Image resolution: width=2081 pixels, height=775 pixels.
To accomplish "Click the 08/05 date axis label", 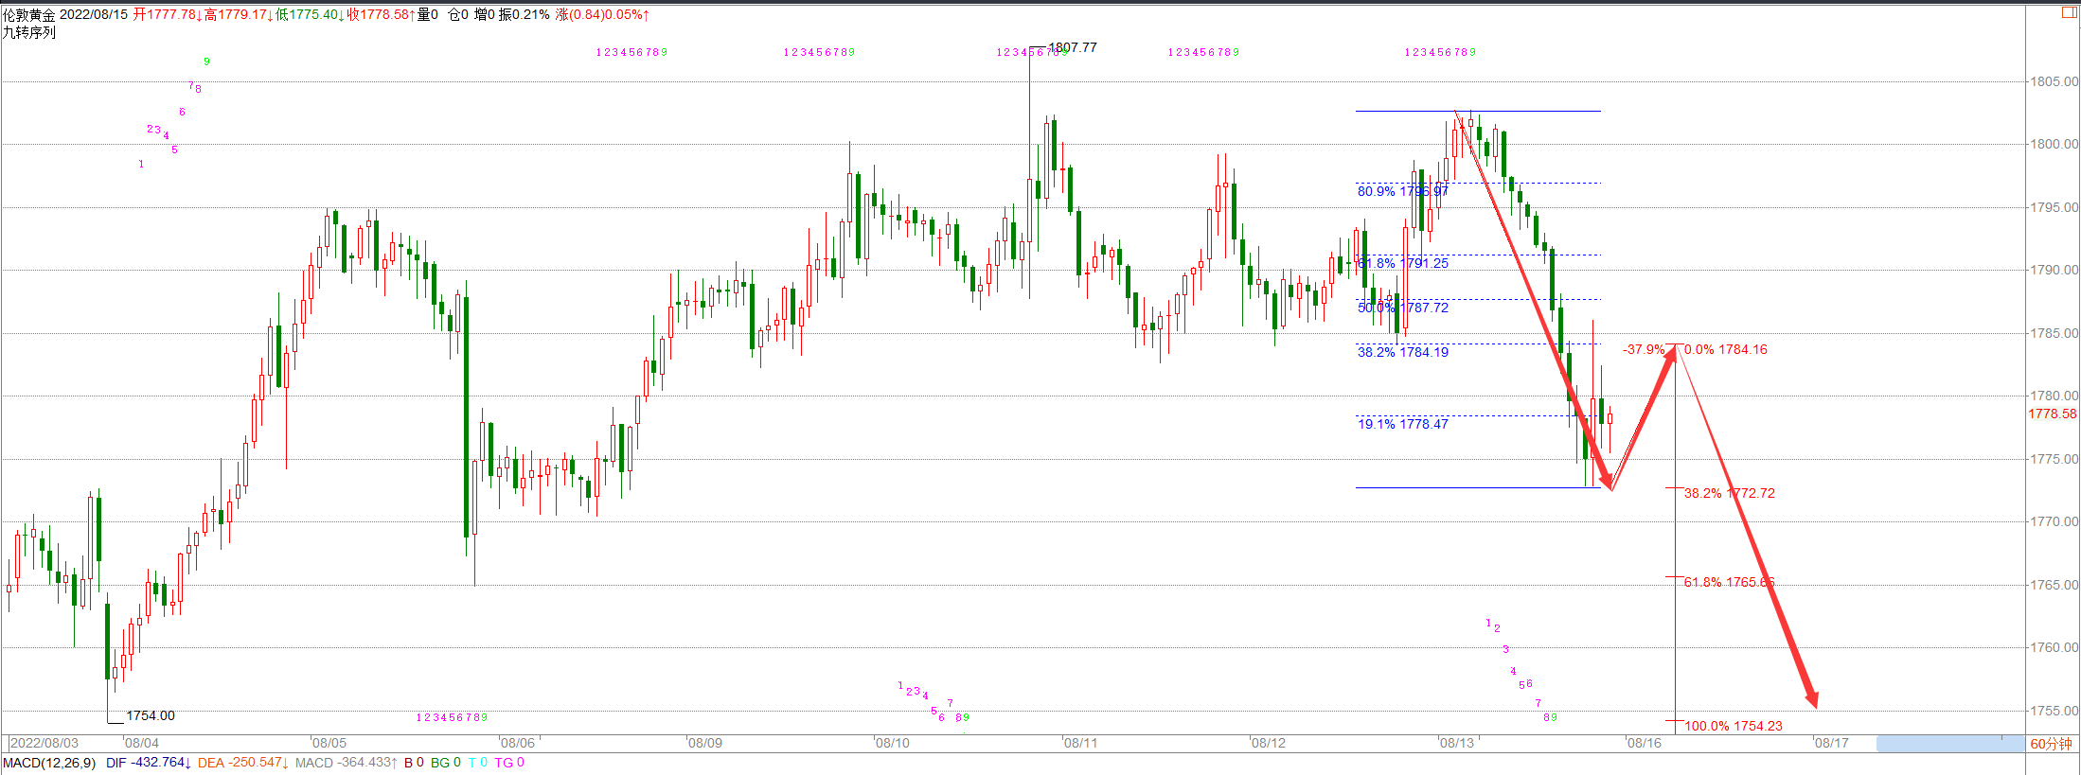I will click(x=329, y=743).
